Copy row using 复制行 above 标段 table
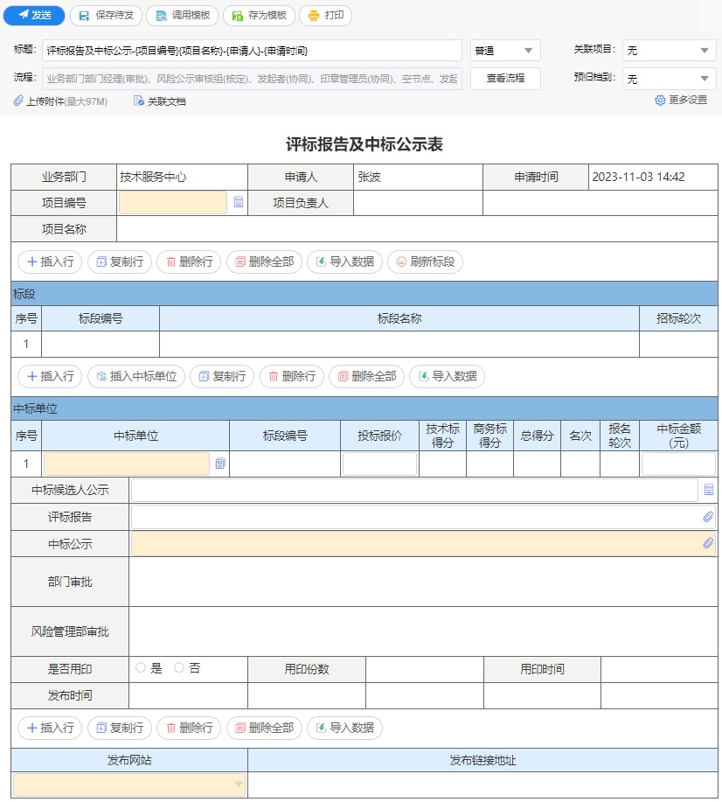 tap(120, 262)
